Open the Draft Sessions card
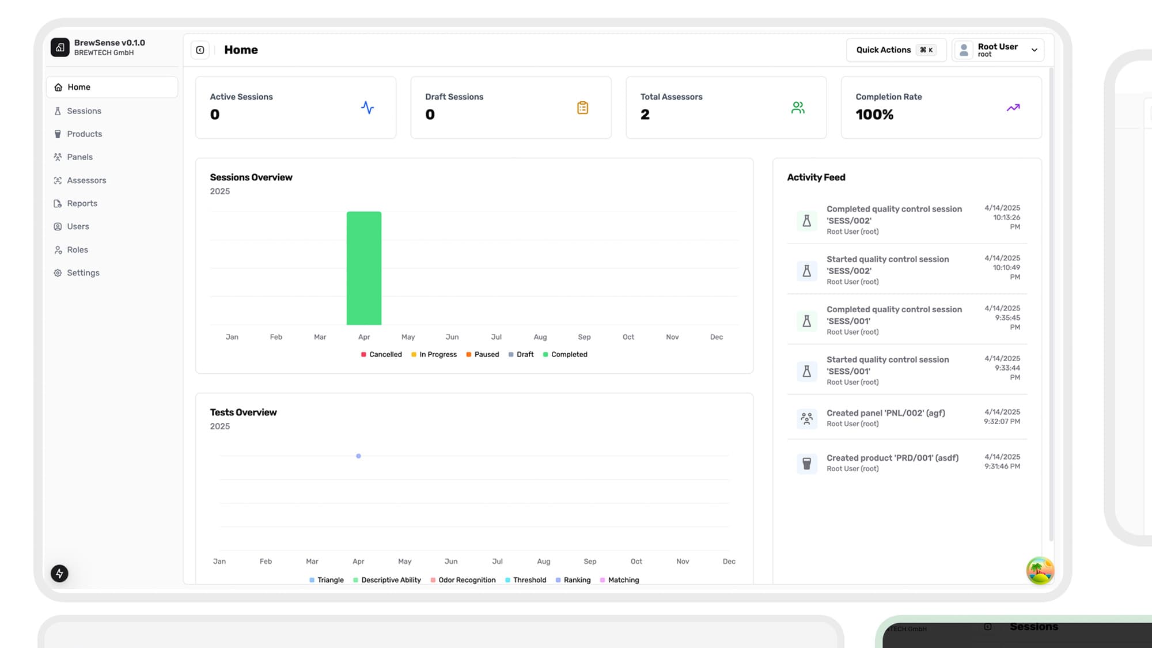The width and height of the screenshot is (1152, 648). click(511, 108)
